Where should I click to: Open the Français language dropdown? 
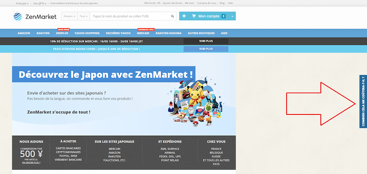pyautogui.click(x=22, y=3)
